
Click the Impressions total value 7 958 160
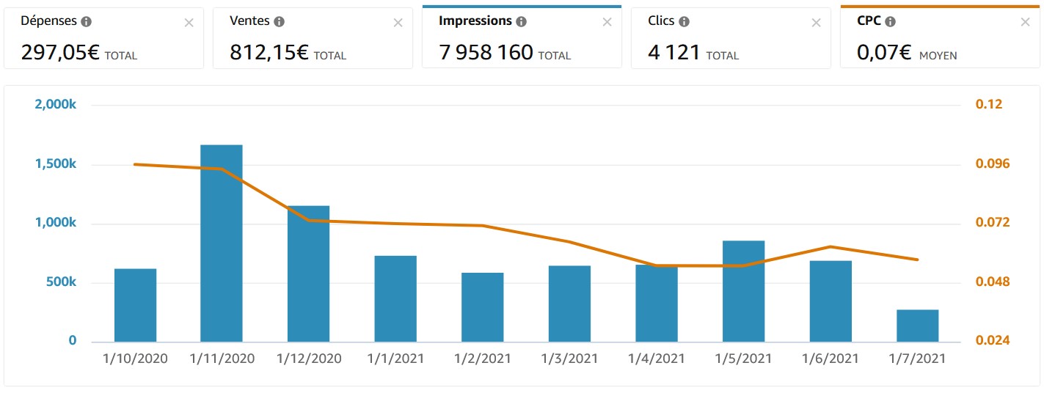click(486, 53)
